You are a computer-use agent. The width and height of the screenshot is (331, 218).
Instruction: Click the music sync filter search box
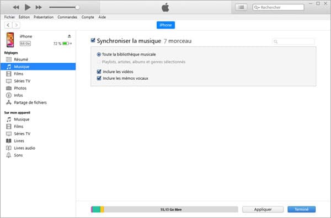point(293,41)
